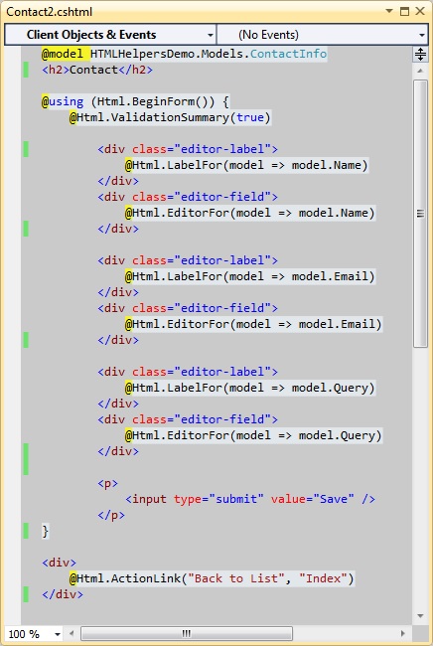Open the Client Objects & Events dropdown
The image size is (433, 646).
tap(110, 35)
